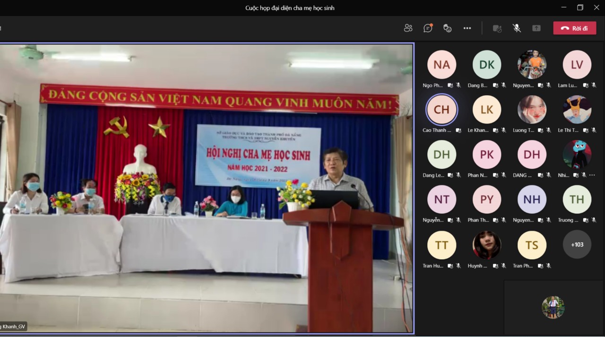Select the pink PK avatar of Phan N...
The height and width of the screenshot is (337, 605).
pyautogui.click(x=486, y=155)
